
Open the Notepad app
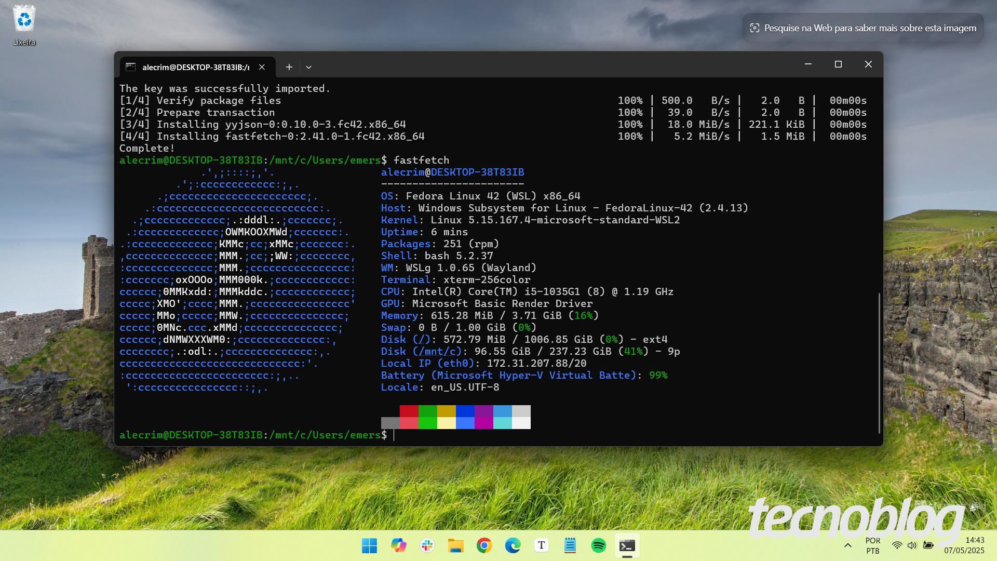pyautogui.click(x=570, y=546)
